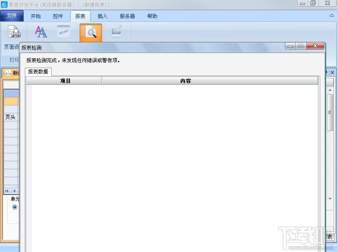Click the page setup printer icon
Image resolution: width=337 pixels, height=252 pixels.
pyautogui.click(x=14, y=32)
